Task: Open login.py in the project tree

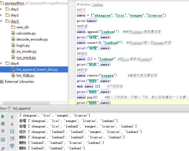Action: 20,45
